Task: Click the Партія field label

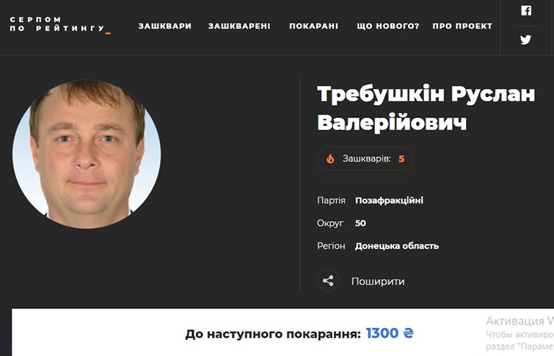Action: (x=331, y=200)
